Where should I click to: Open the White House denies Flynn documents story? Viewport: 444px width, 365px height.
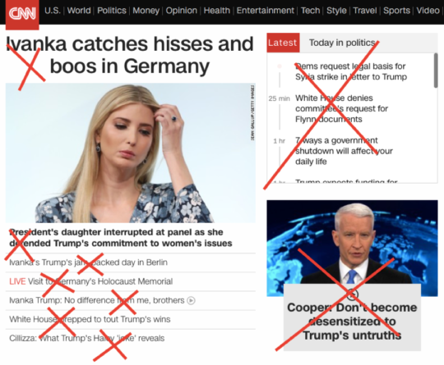coord(341,108)
